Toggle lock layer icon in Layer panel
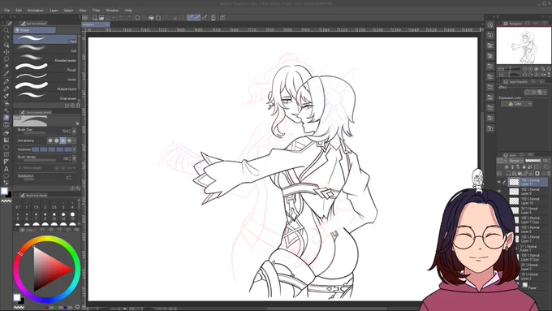The height and width of the screenshot is (311, 552). (524, 167)
